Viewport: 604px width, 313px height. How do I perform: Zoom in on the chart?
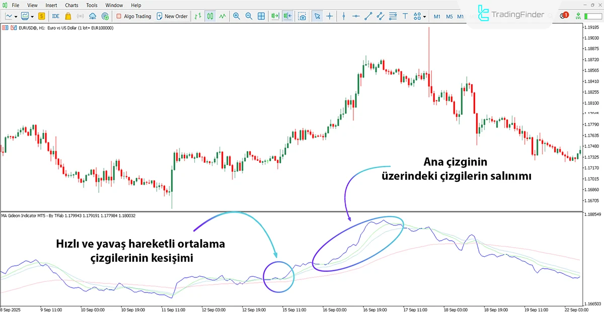(x=237, y=16)
